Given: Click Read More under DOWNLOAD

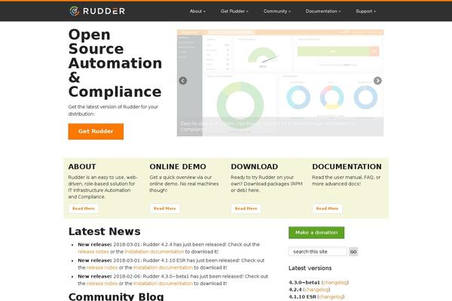Looking at the screenshot, I should click(246, 208).
